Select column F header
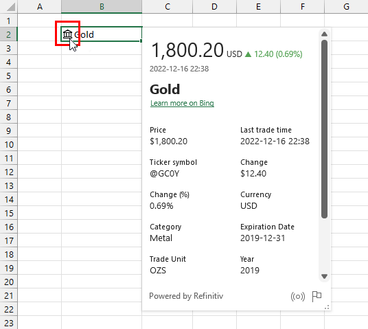This screenshot has width=368, height=329. click(303, 7)
